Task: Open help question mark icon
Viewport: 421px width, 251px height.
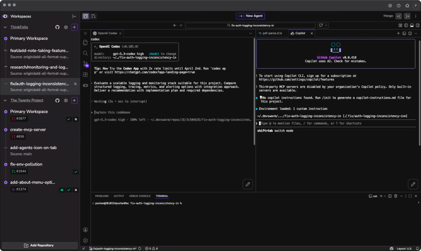Action: [399, 6]
